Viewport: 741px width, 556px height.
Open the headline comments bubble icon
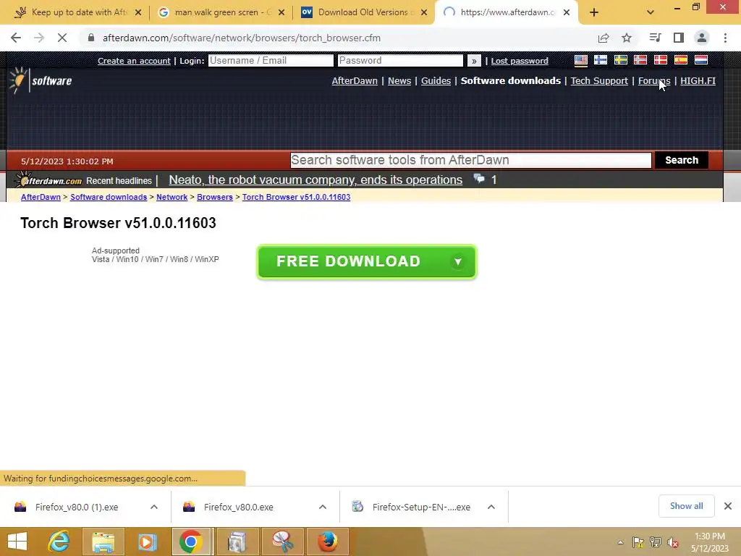(479, 179)
